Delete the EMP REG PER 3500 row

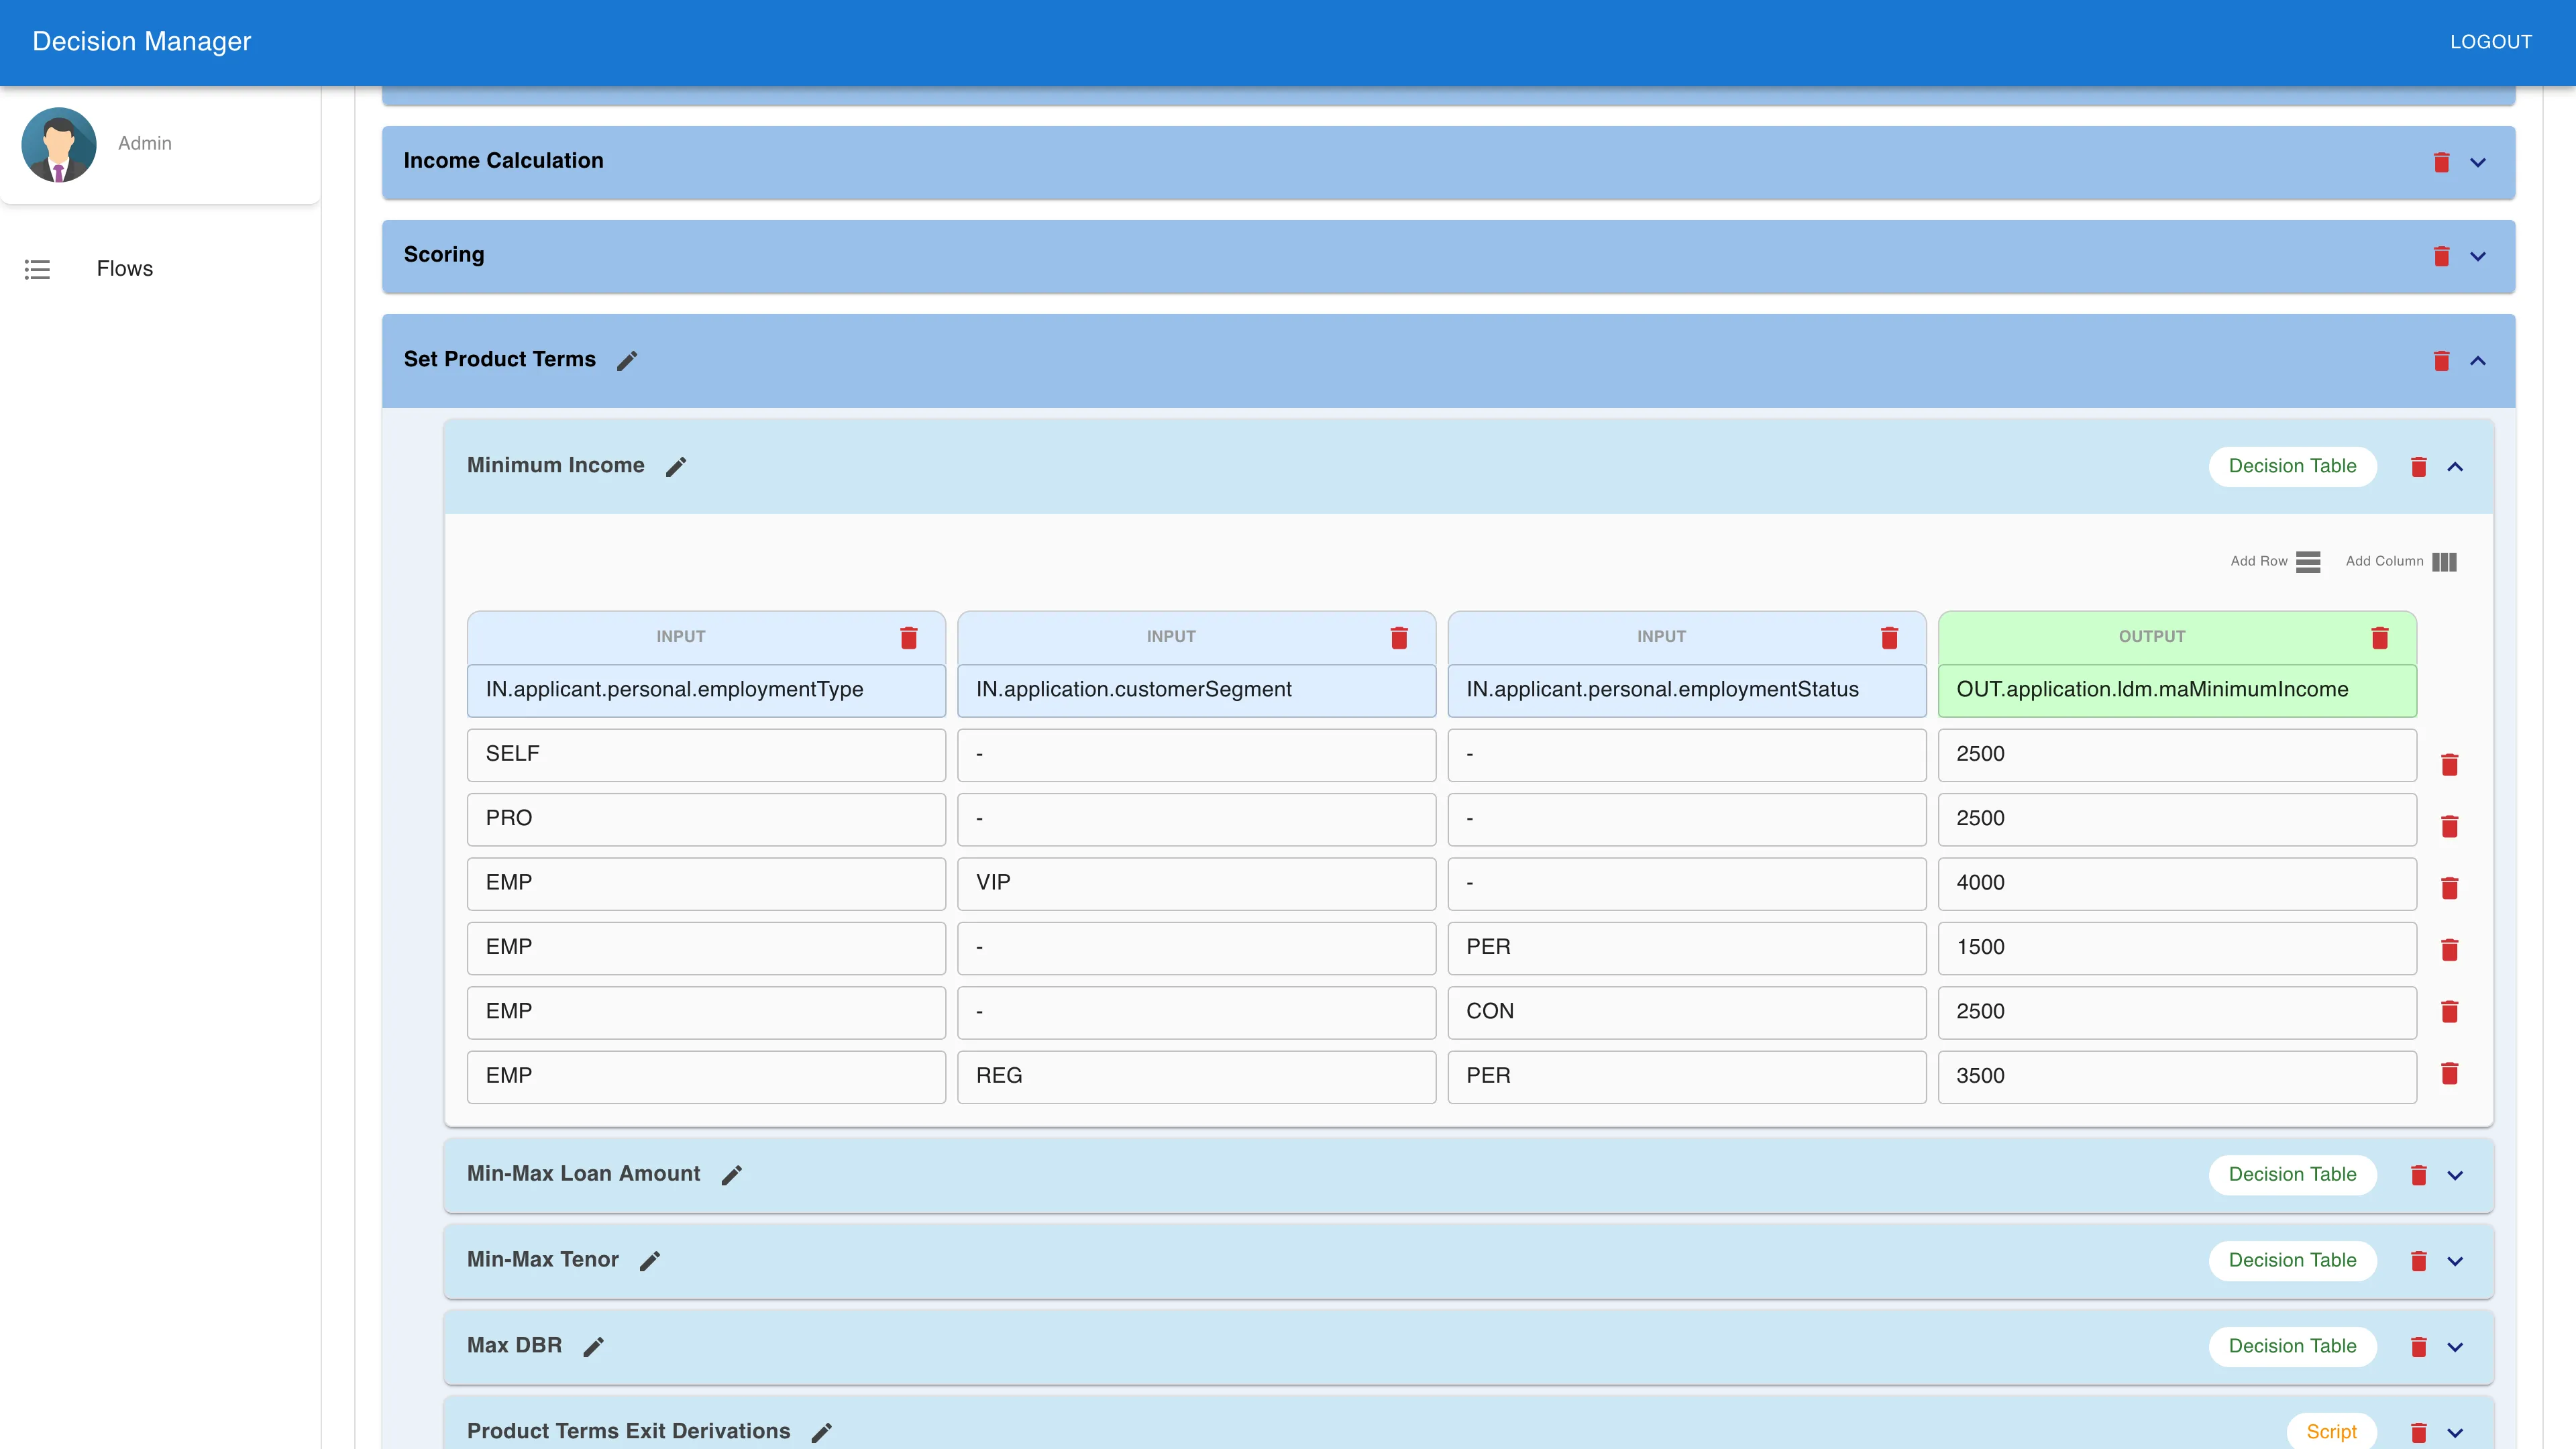(2451, 1074)
